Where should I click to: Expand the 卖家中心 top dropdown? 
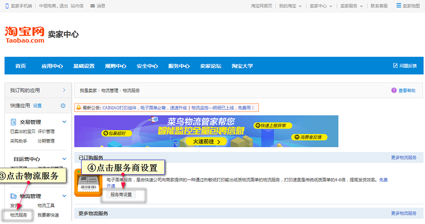point(331,6)
